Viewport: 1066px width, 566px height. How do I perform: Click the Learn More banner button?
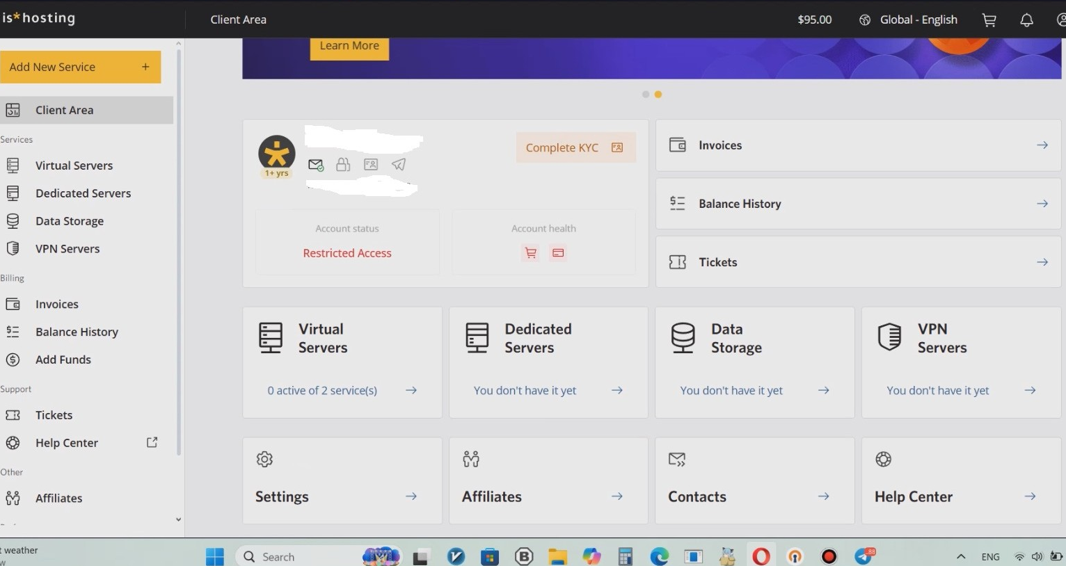(349, 46)
